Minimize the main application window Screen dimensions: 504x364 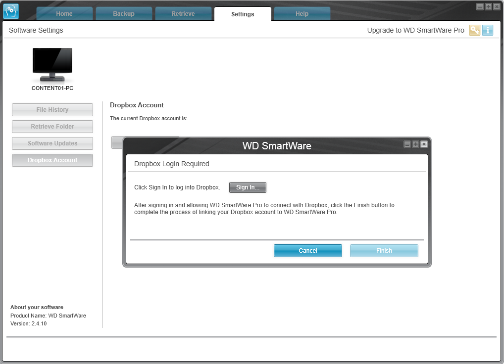(x=480, y=7)
